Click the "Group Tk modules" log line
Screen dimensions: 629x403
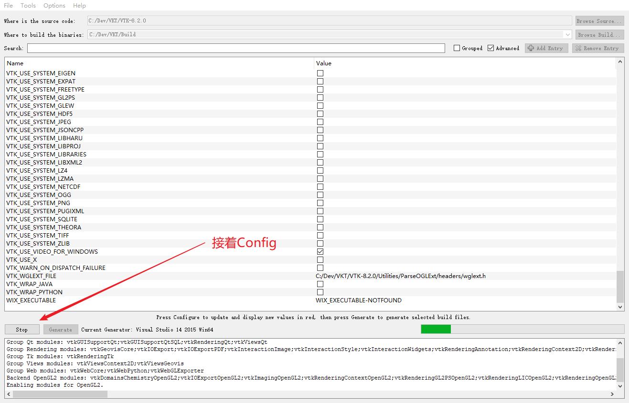tap(60, 356)
